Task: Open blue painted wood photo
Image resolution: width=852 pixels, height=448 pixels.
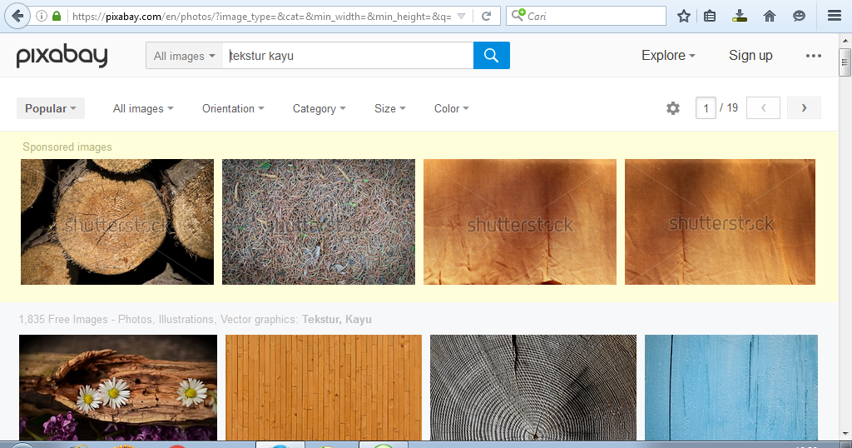Action: click(731, 388)
